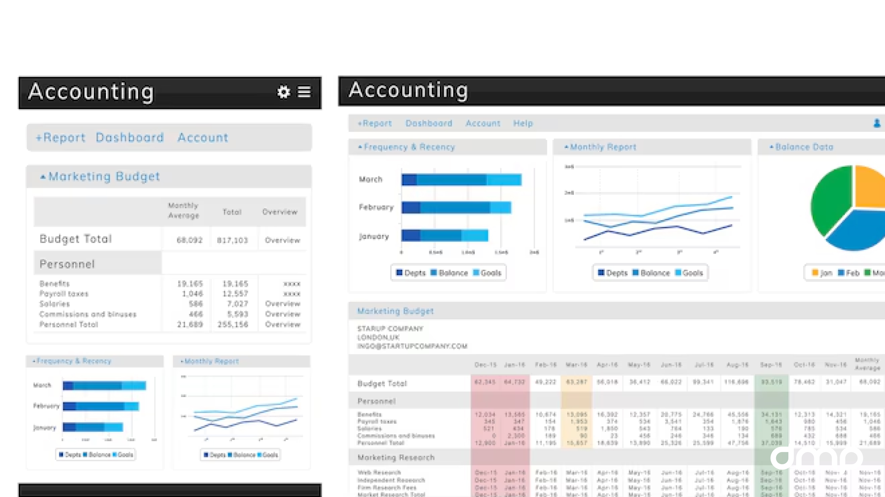Click the user profile icon
Screen dimensions: 885x497
click(877, 123)
